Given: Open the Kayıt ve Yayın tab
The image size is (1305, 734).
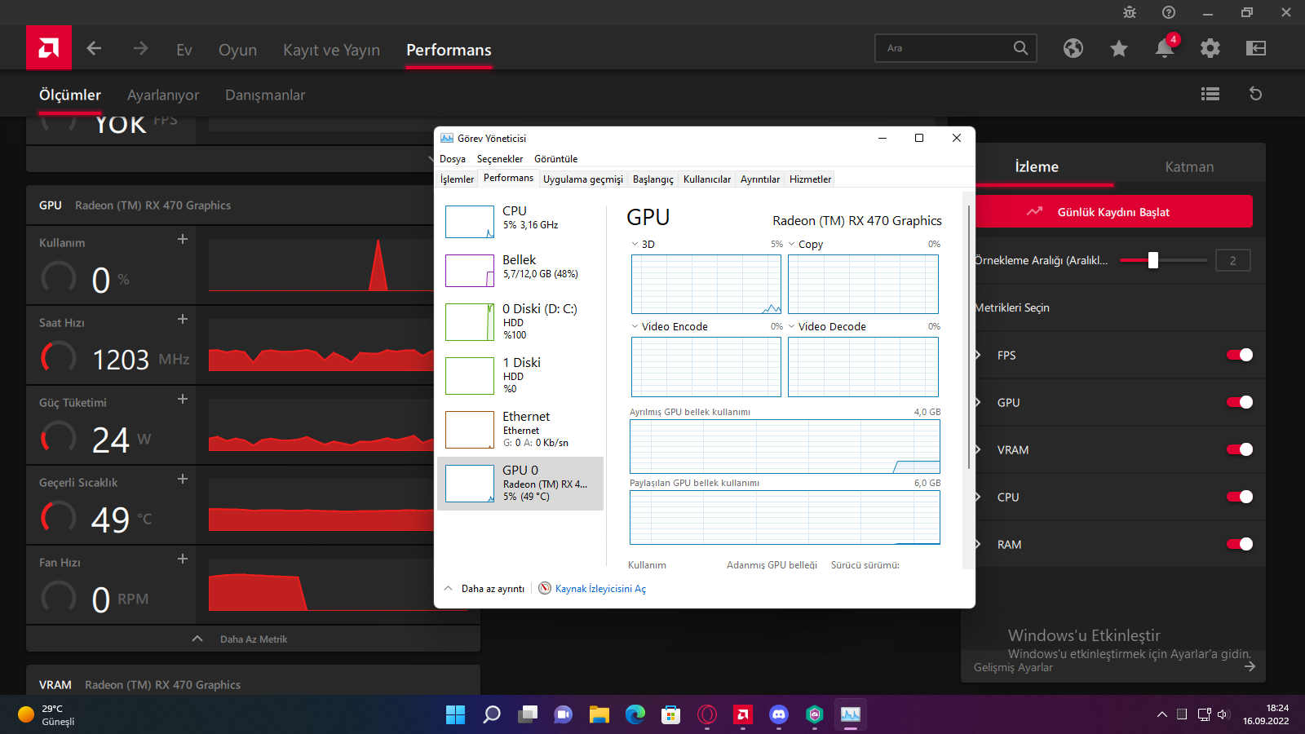Looking at the screenshot, I should point(331,50).
